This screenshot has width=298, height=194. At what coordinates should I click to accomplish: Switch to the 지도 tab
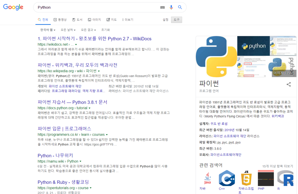[x=112, y=20]
